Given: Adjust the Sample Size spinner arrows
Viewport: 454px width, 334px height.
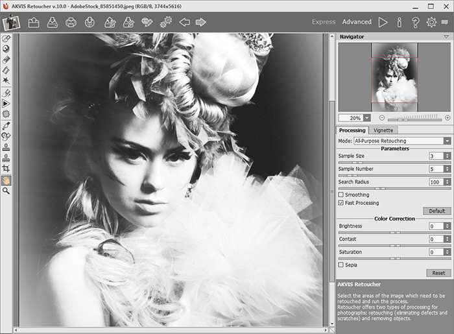Looking at the screenshot, I should coord(448,156).
